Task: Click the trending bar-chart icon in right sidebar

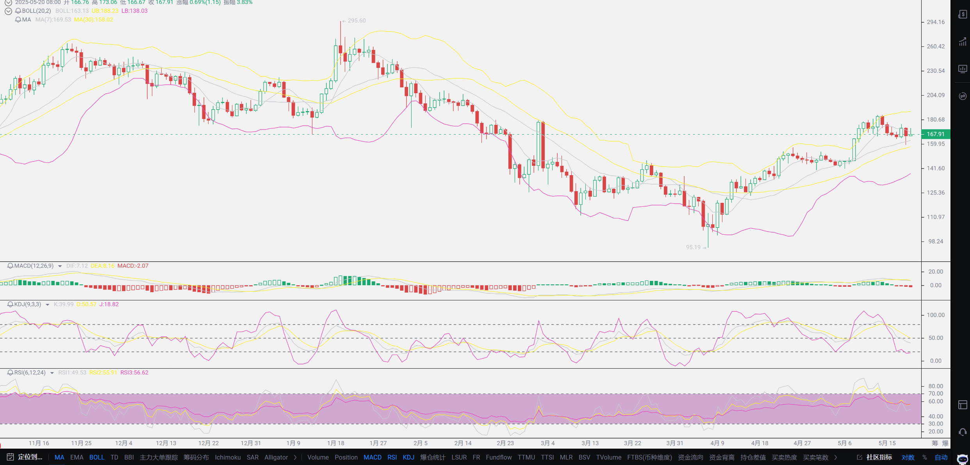Action: click(963, 42)
